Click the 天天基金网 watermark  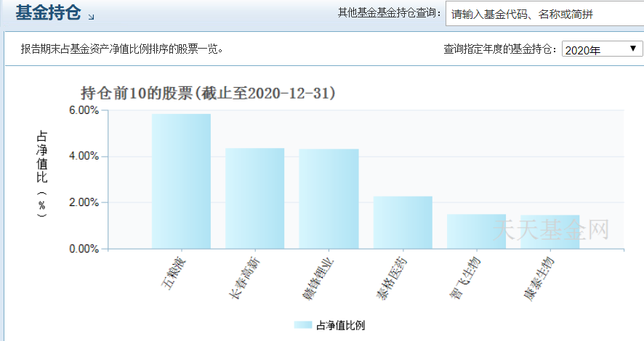pyautogui.click(x=550, y=229)
